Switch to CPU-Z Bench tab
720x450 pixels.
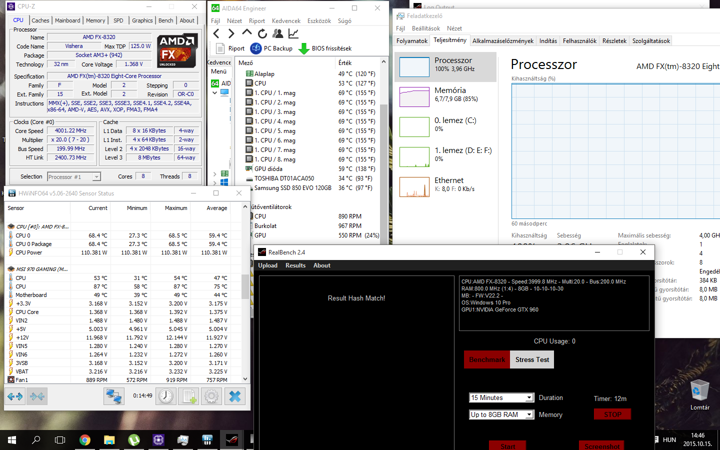(x=166, y=20)
